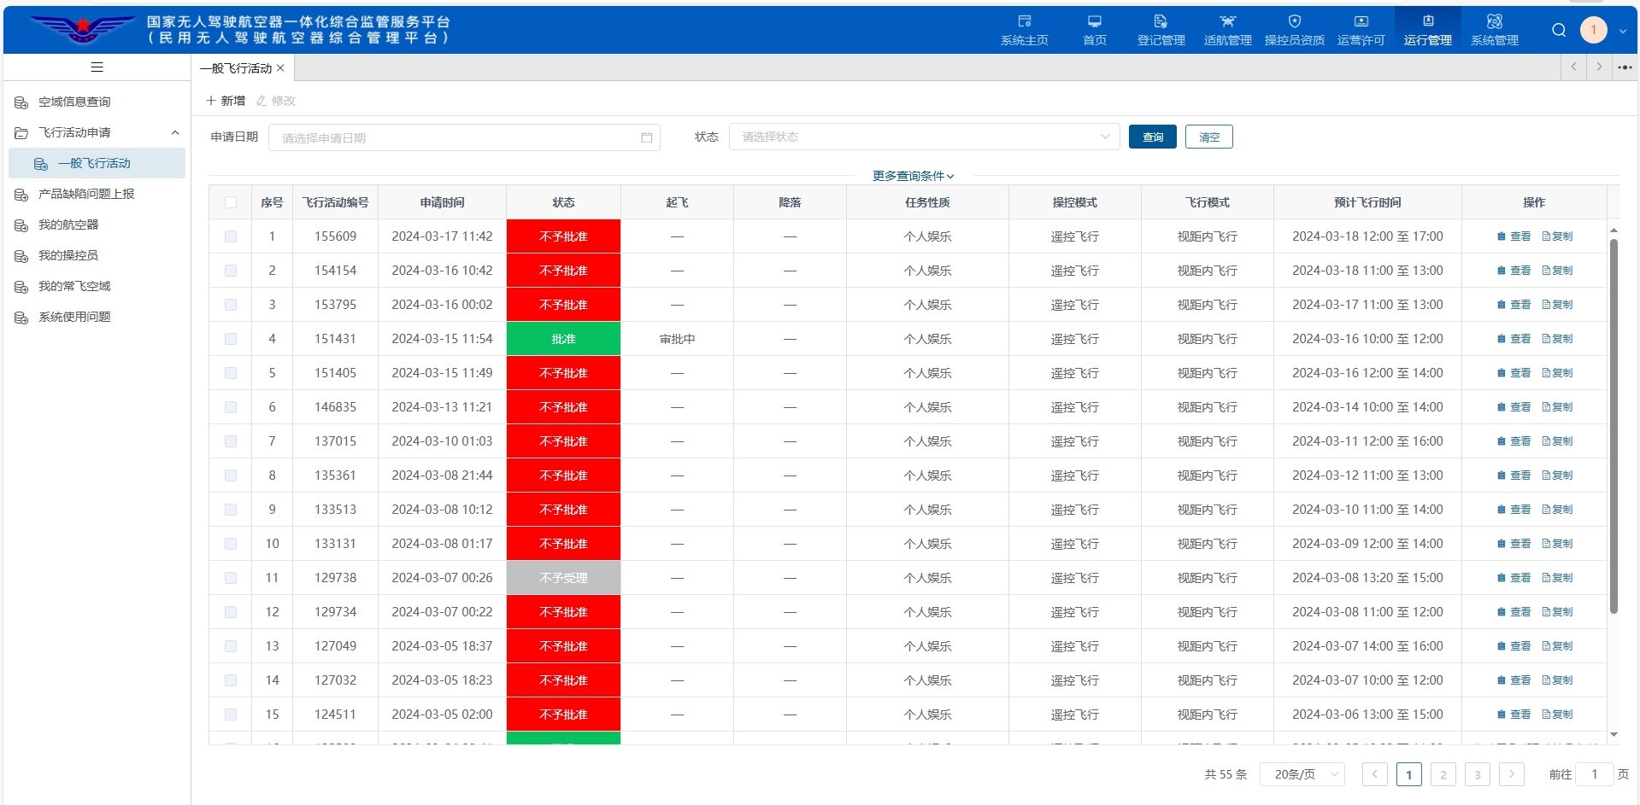
Task: Check the row checkbox for record 151431
Action: 231,339
